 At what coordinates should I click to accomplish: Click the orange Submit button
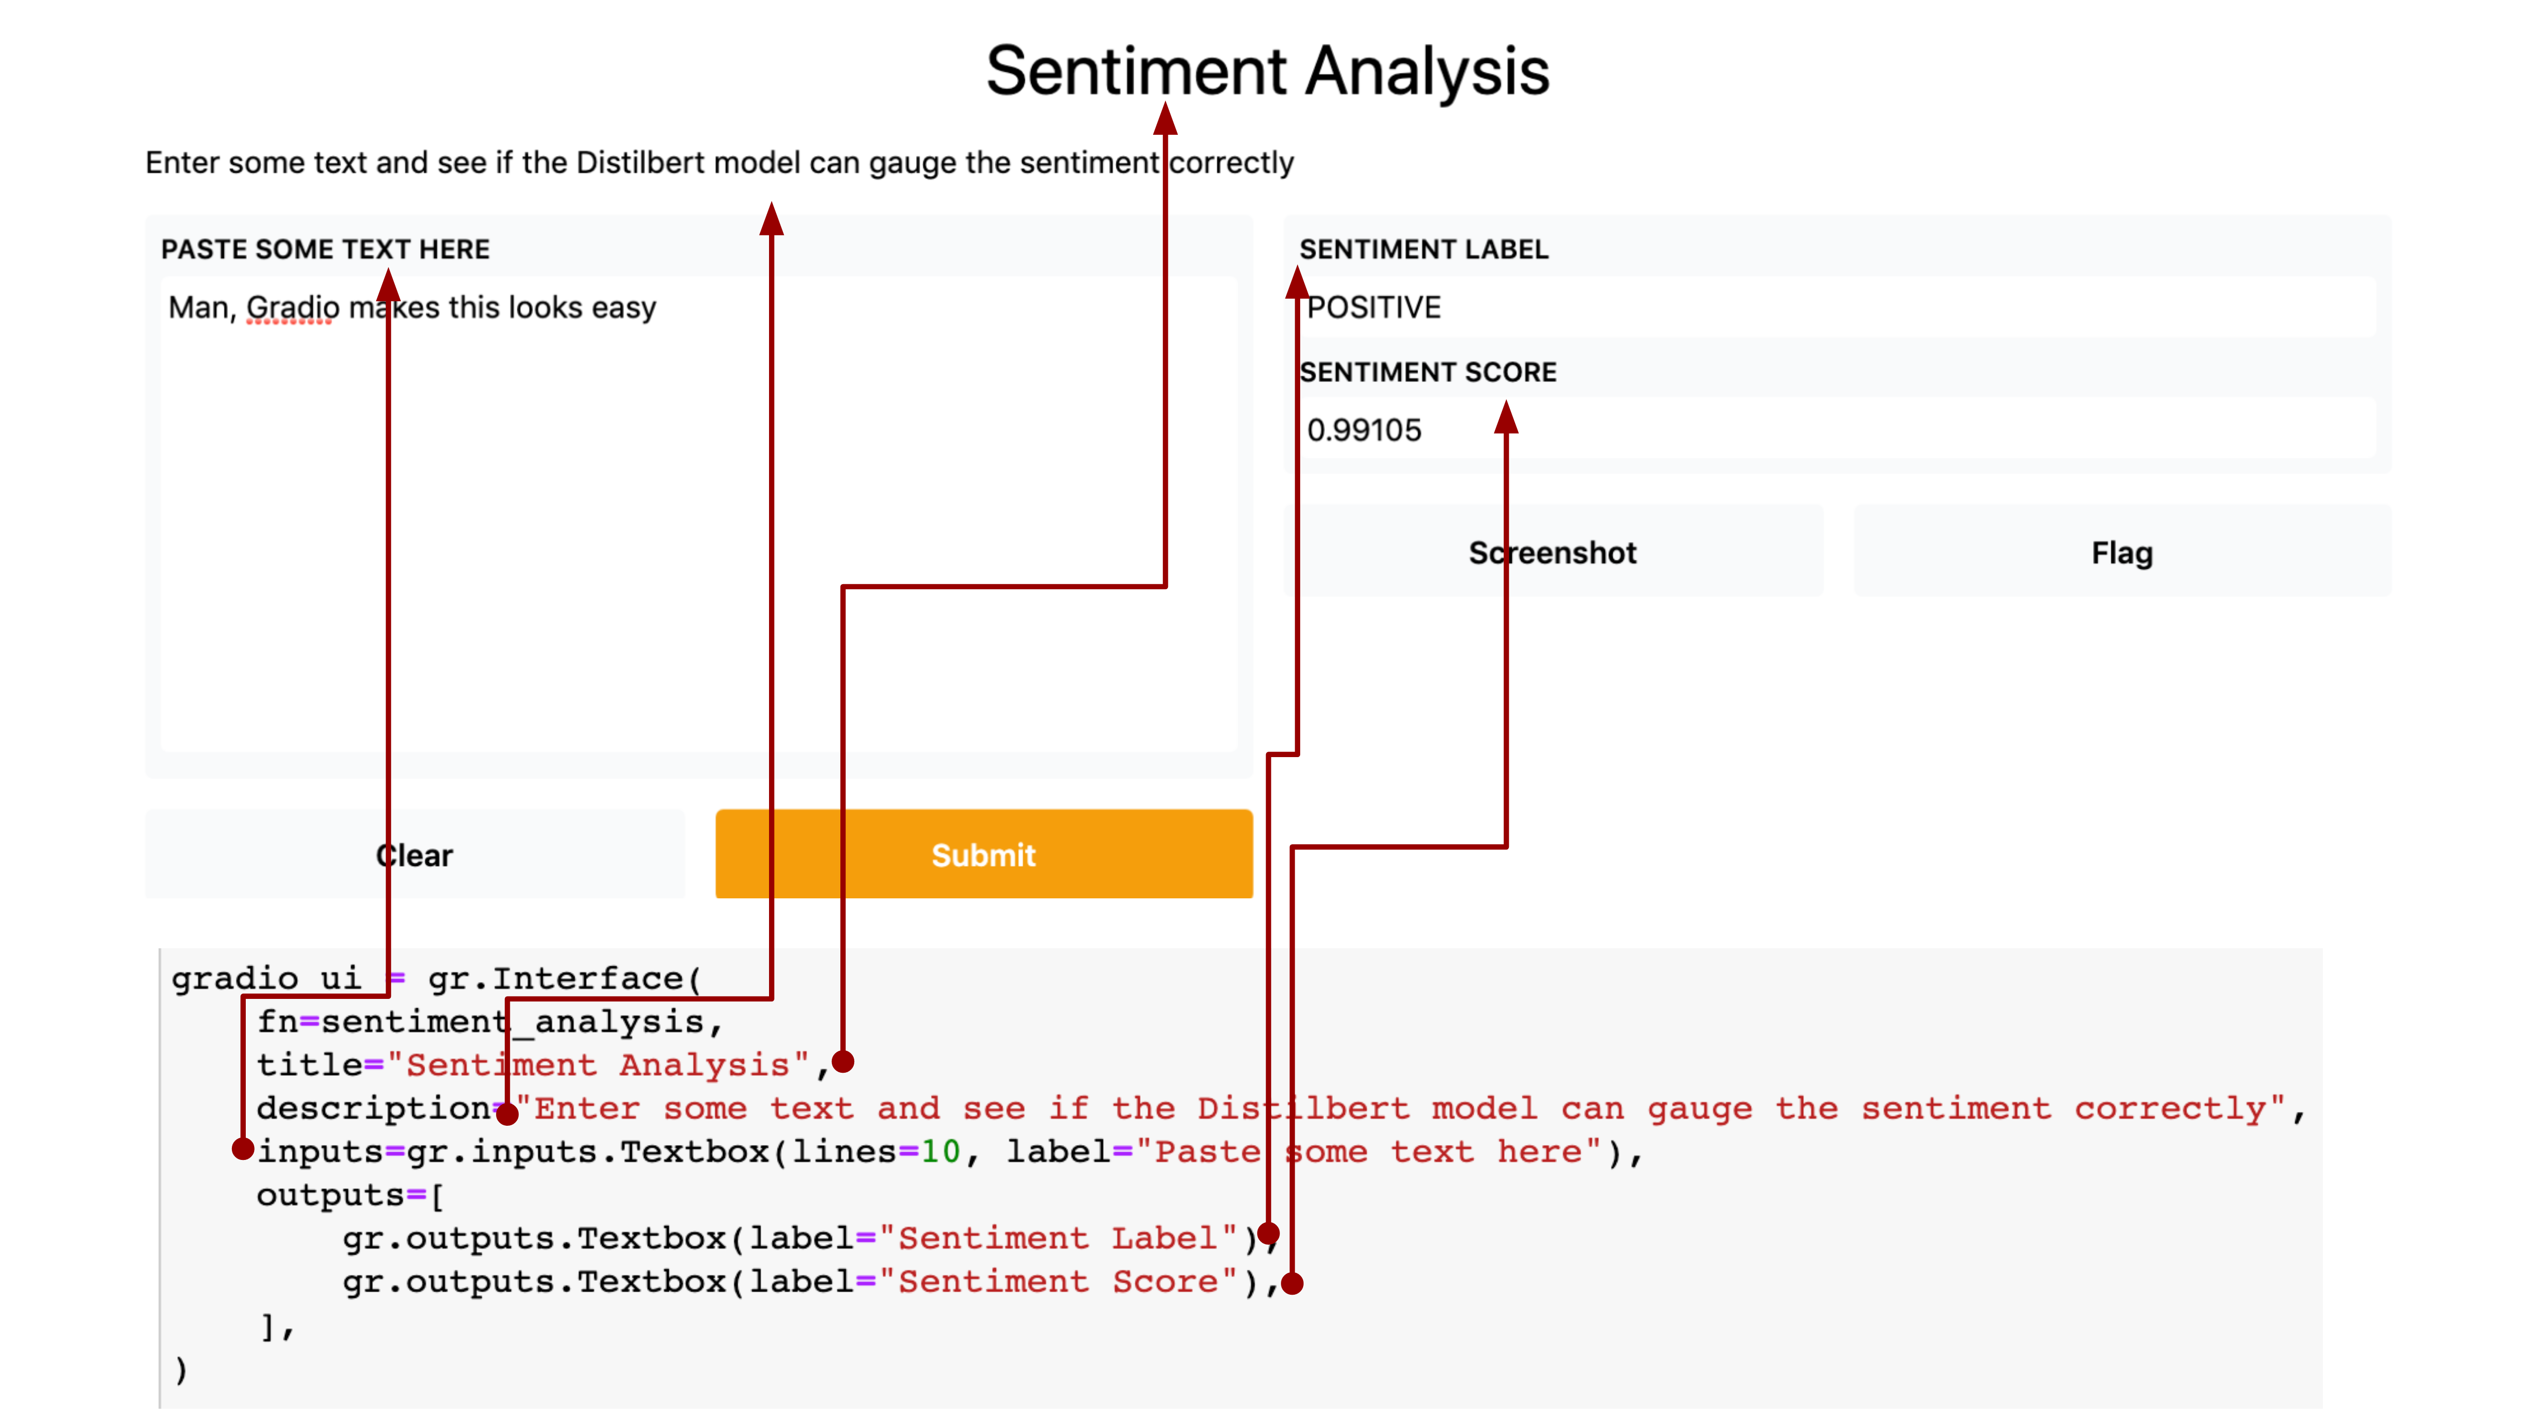click(983, 854)
